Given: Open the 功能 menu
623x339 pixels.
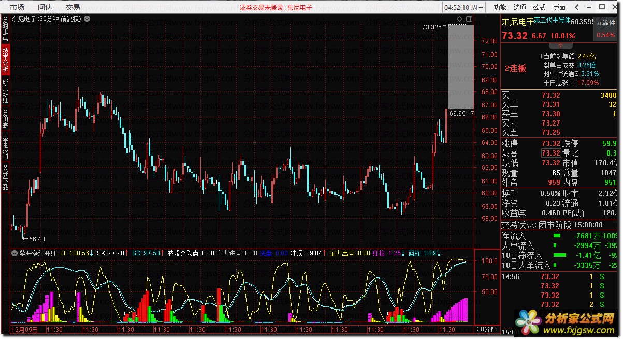Looking at the screenshot, I should tap(500, 7).
